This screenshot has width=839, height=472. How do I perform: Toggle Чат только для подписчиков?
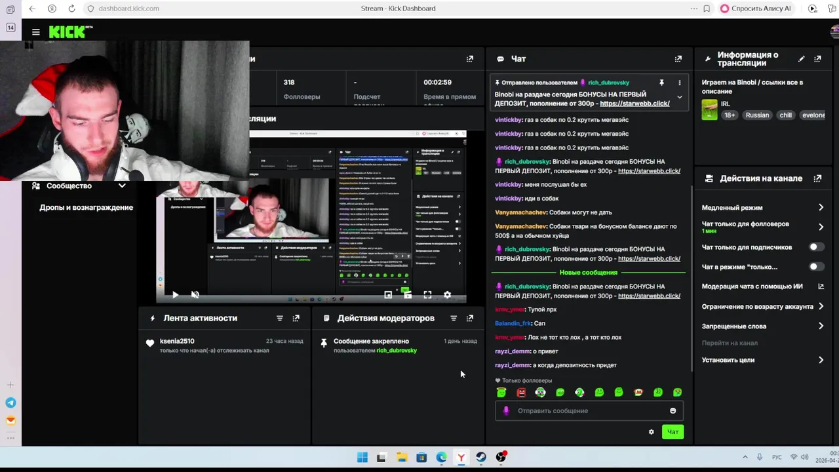[x=816, y=247]
